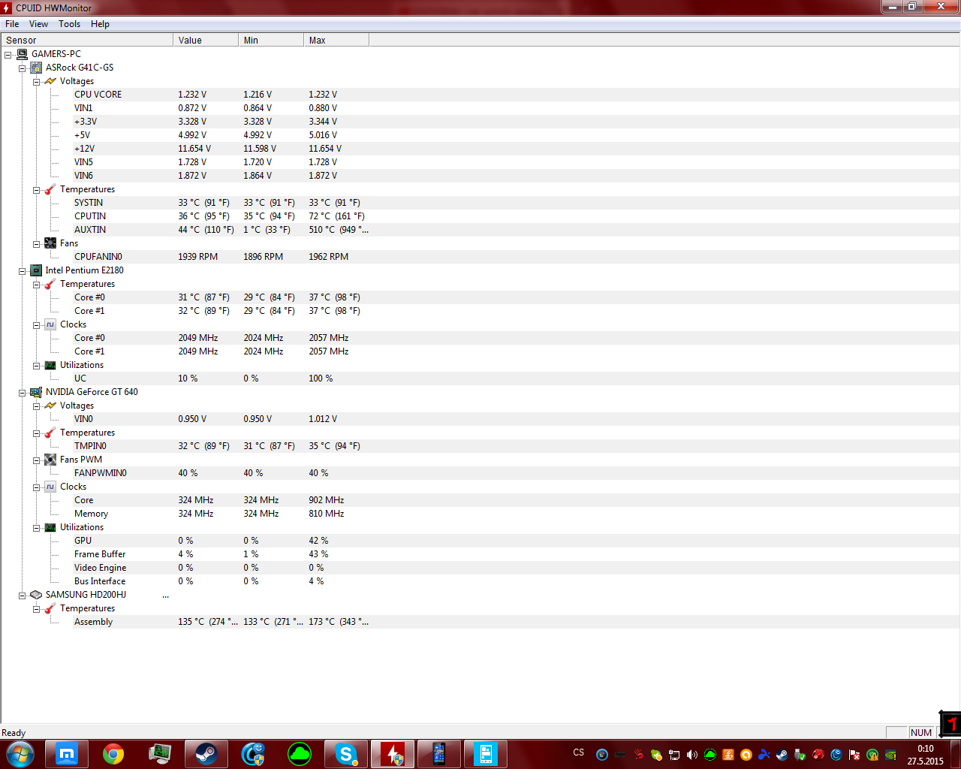The image size is (961, 769).
Task: Collapse the Clocks group under Intel Pentium E2180
Action: tap(36, 325)
